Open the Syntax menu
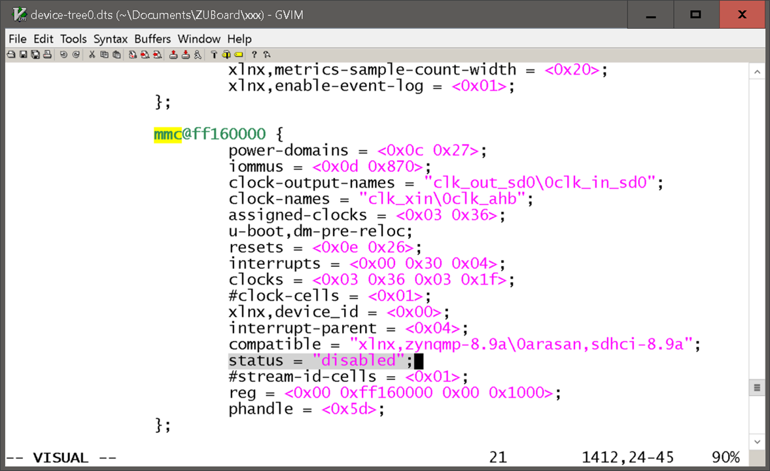 coord(111,39)
